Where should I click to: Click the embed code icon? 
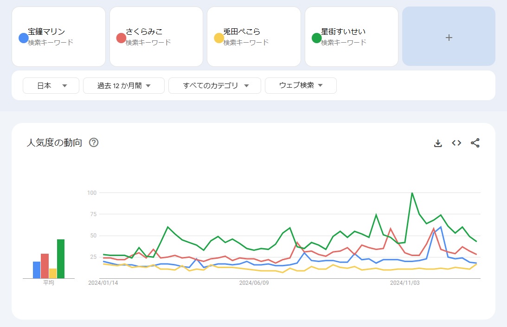(456, 143)
